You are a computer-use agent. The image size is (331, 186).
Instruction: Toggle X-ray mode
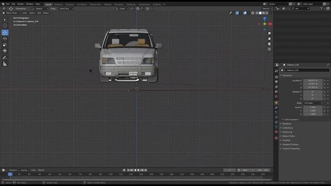point(253,13)
